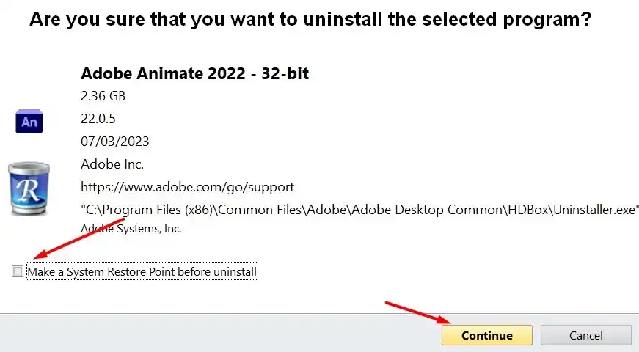Click the empty gray button bar area
The width and height of the screenshot is (639, 352).
point(220,333)
